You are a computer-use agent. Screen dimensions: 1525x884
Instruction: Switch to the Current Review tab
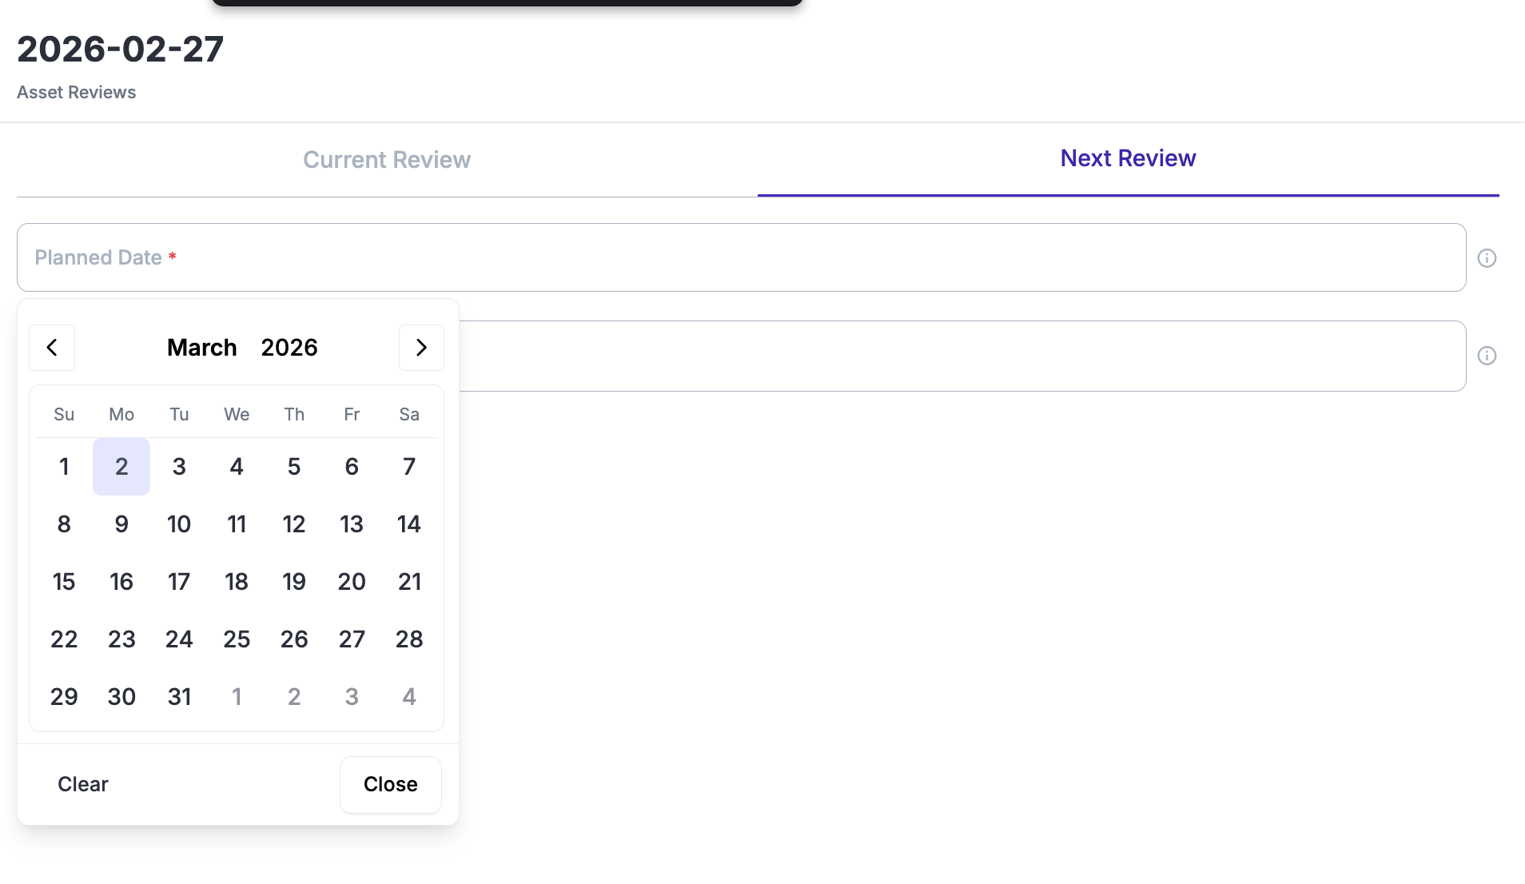point(387,160)
